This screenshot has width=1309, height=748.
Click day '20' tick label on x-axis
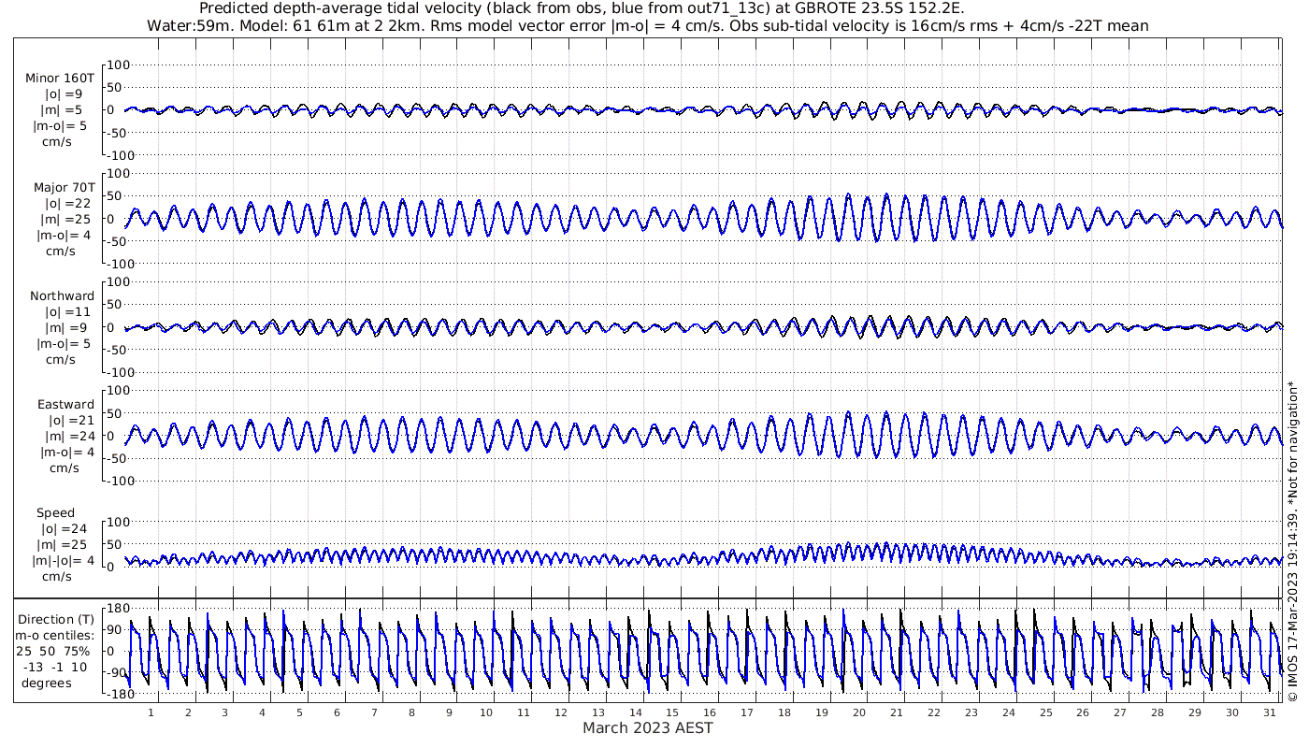(x=859, y=712)
